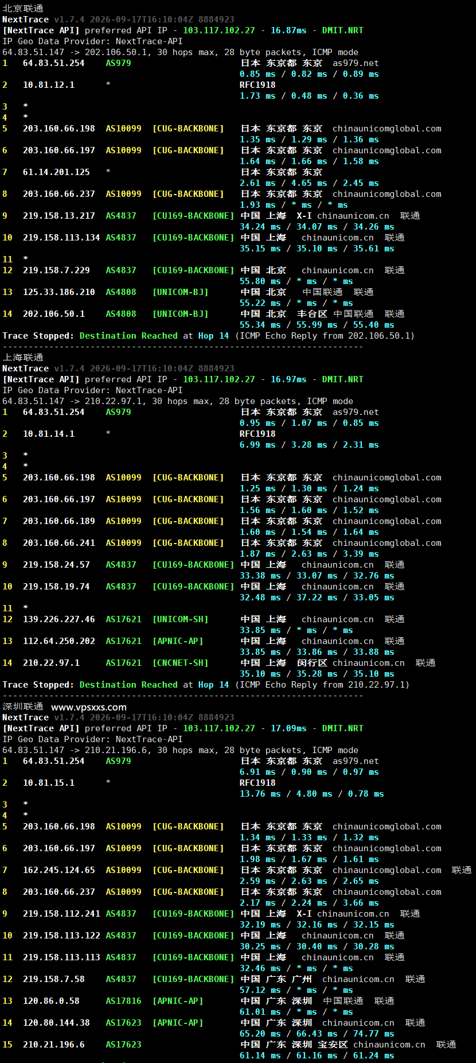Image resolution: width=476 pixels, height=1063 pixels.
Task: Click AS4808 on Beijing hop 14
Action: click(121, 314)
